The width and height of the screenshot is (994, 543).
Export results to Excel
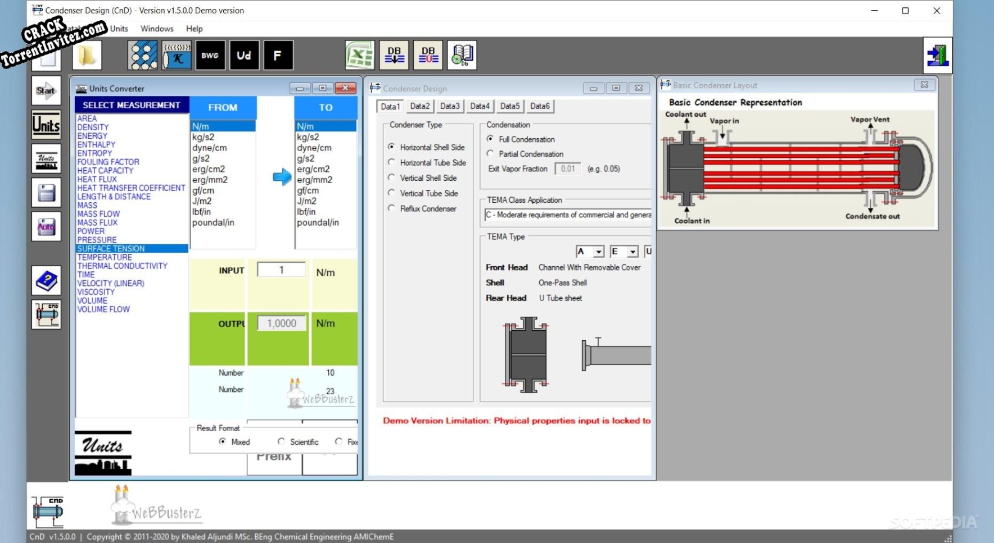[360, 55]
